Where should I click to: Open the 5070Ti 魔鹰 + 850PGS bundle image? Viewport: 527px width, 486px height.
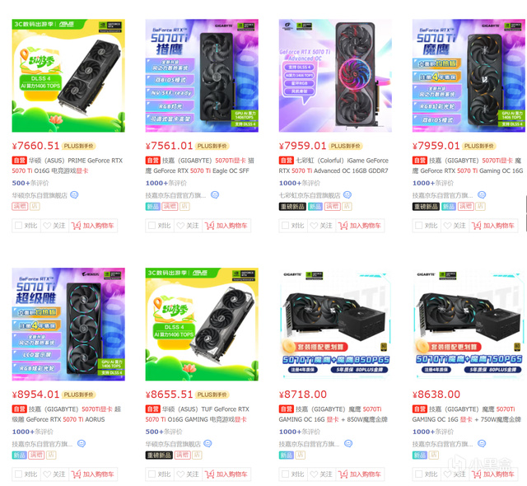click(335, 325)
